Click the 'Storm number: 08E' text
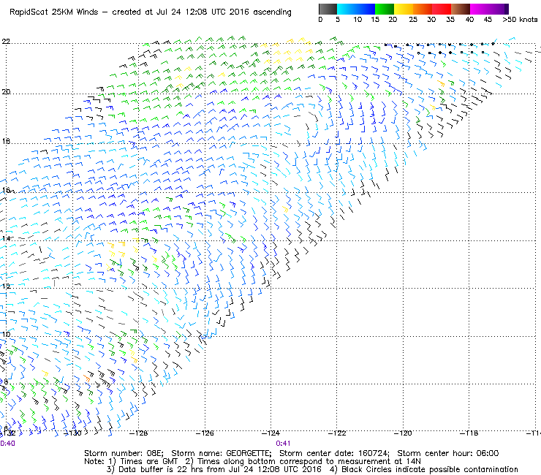The height and width of the screenshot is (475, 541). (x=124, y=453)
